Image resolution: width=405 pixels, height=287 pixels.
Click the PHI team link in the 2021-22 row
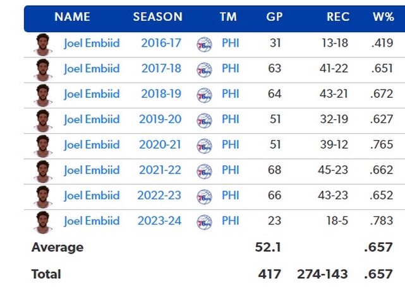point(231,170)
